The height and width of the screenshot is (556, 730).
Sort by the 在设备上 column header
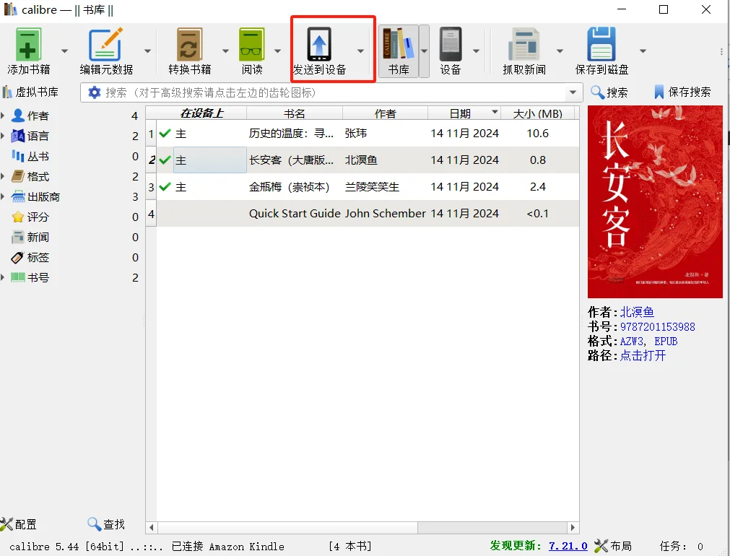click(x=201, y=113)
